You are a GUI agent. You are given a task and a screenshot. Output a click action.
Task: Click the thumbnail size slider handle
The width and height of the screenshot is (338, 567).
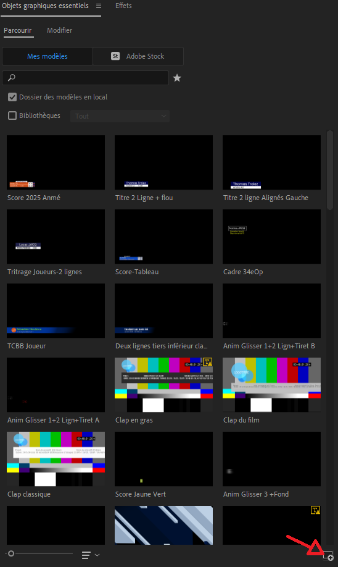click(11, 553)
